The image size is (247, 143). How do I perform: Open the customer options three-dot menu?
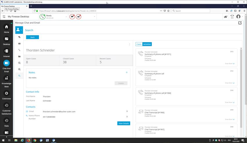point(130,44)
